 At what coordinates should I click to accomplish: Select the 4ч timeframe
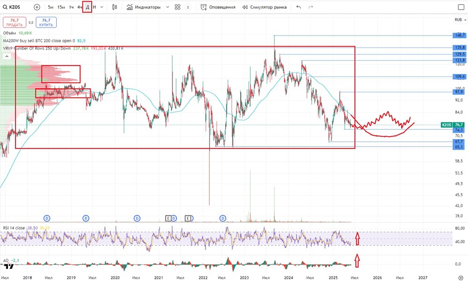(80, 7)
